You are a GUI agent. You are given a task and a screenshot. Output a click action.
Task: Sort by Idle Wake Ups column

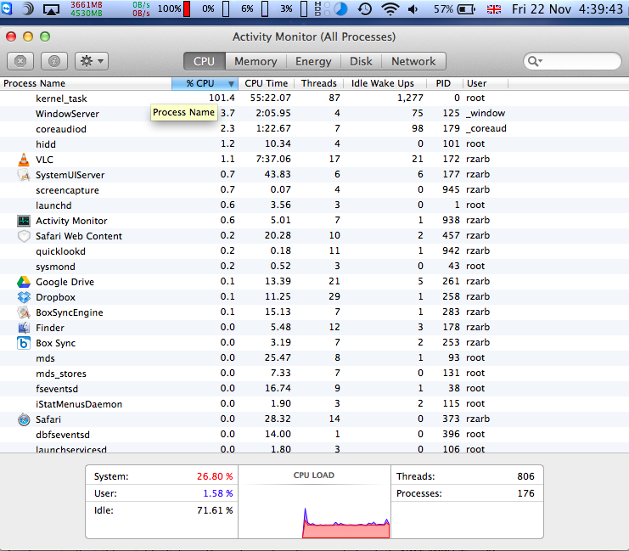pyautogui.click(x=383, y=83)
